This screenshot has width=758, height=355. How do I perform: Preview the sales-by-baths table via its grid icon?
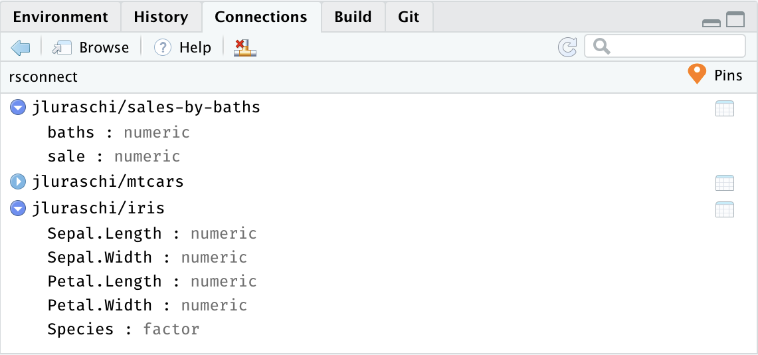(x=724, y=108)
